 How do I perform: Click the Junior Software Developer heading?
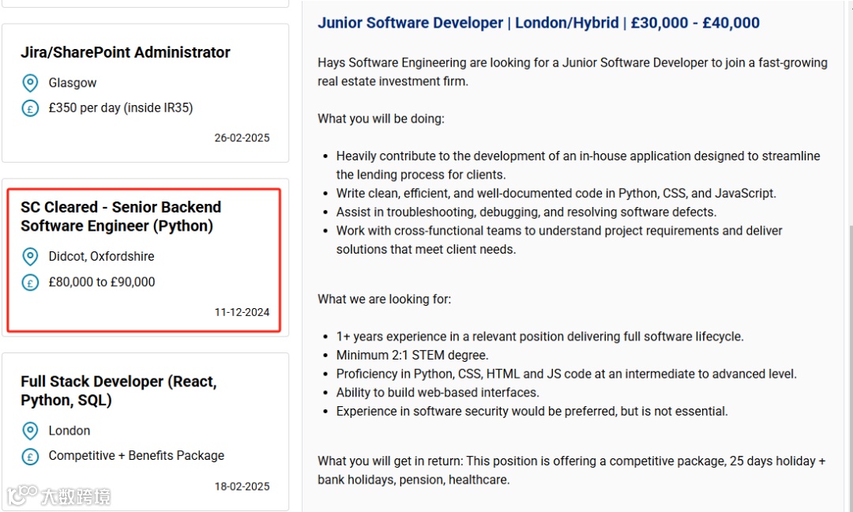coord(538,23)
